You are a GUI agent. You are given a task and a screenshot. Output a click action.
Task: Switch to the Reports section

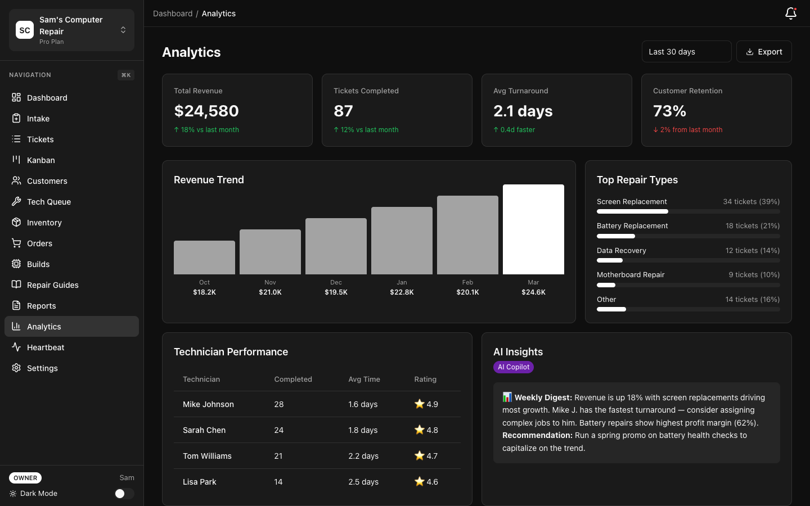pos(42,305)
